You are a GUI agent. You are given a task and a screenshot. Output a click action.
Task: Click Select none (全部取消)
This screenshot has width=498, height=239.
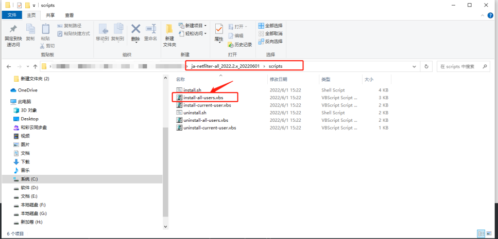click(270, 33)
